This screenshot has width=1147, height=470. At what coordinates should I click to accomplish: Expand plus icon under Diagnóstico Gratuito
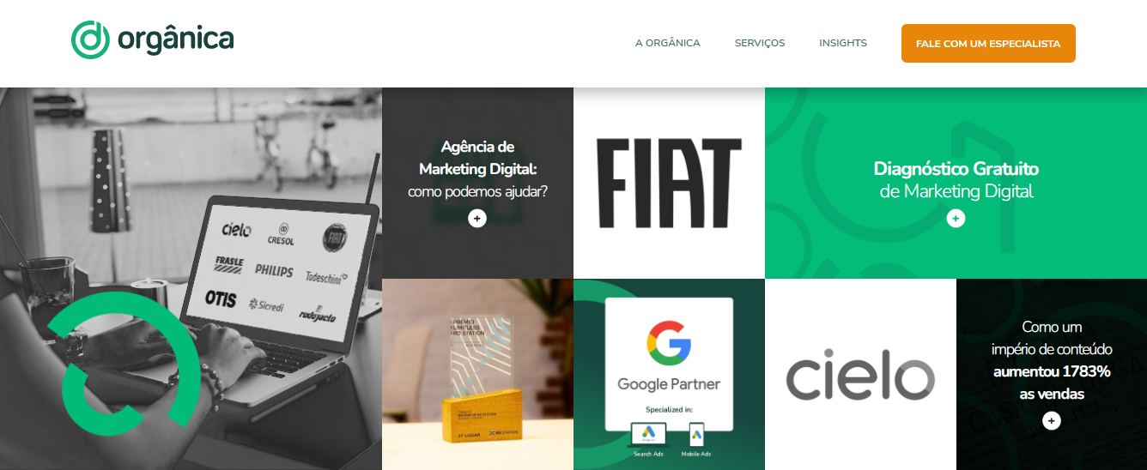[x=956, y=219]
